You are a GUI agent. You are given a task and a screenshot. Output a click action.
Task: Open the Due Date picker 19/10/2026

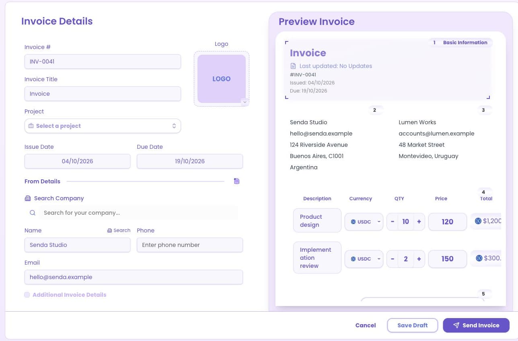(190, 161)
